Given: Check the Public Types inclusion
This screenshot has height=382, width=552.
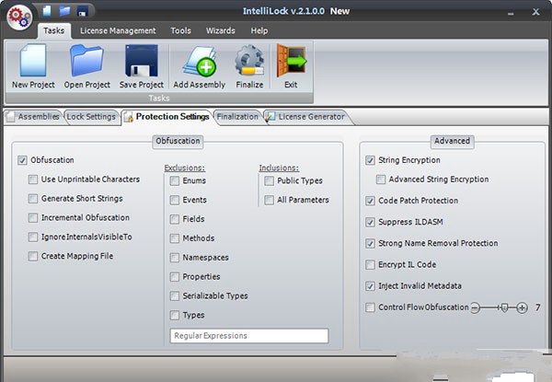Looking at the screenshot, I should point(270,181).
